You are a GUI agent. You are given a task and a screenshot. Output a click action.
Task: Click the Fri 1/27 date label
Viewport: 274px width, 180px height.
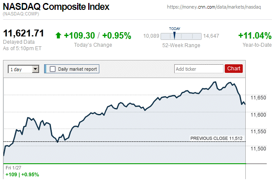coord(13,168)
